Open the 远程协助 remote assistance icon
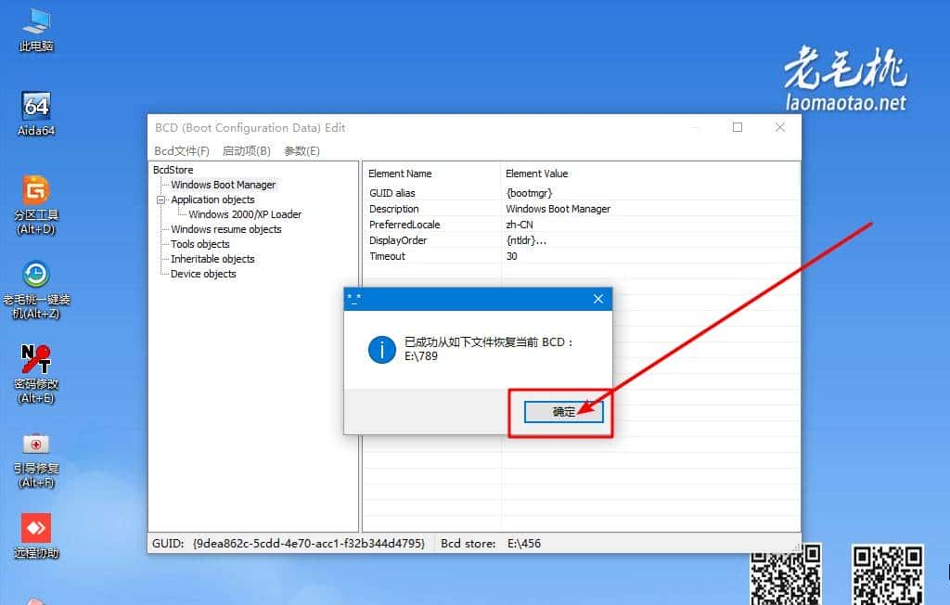This screenshot has height=605, width=950. pos(34,529)
